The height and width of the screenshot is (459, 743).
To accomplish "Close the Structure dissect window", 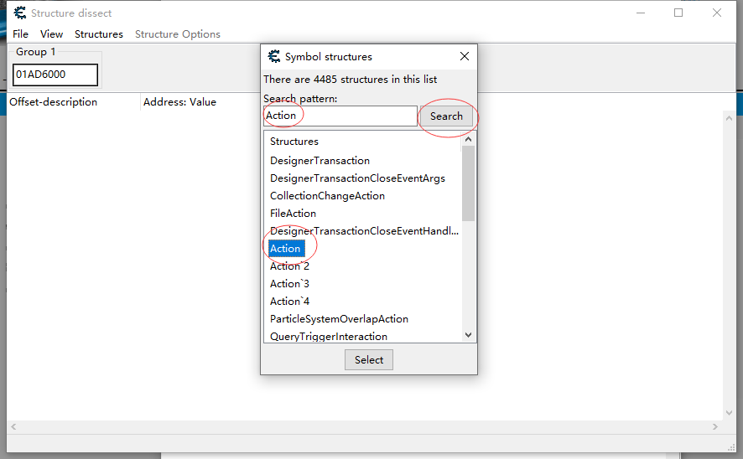I will tap(717, 13).
